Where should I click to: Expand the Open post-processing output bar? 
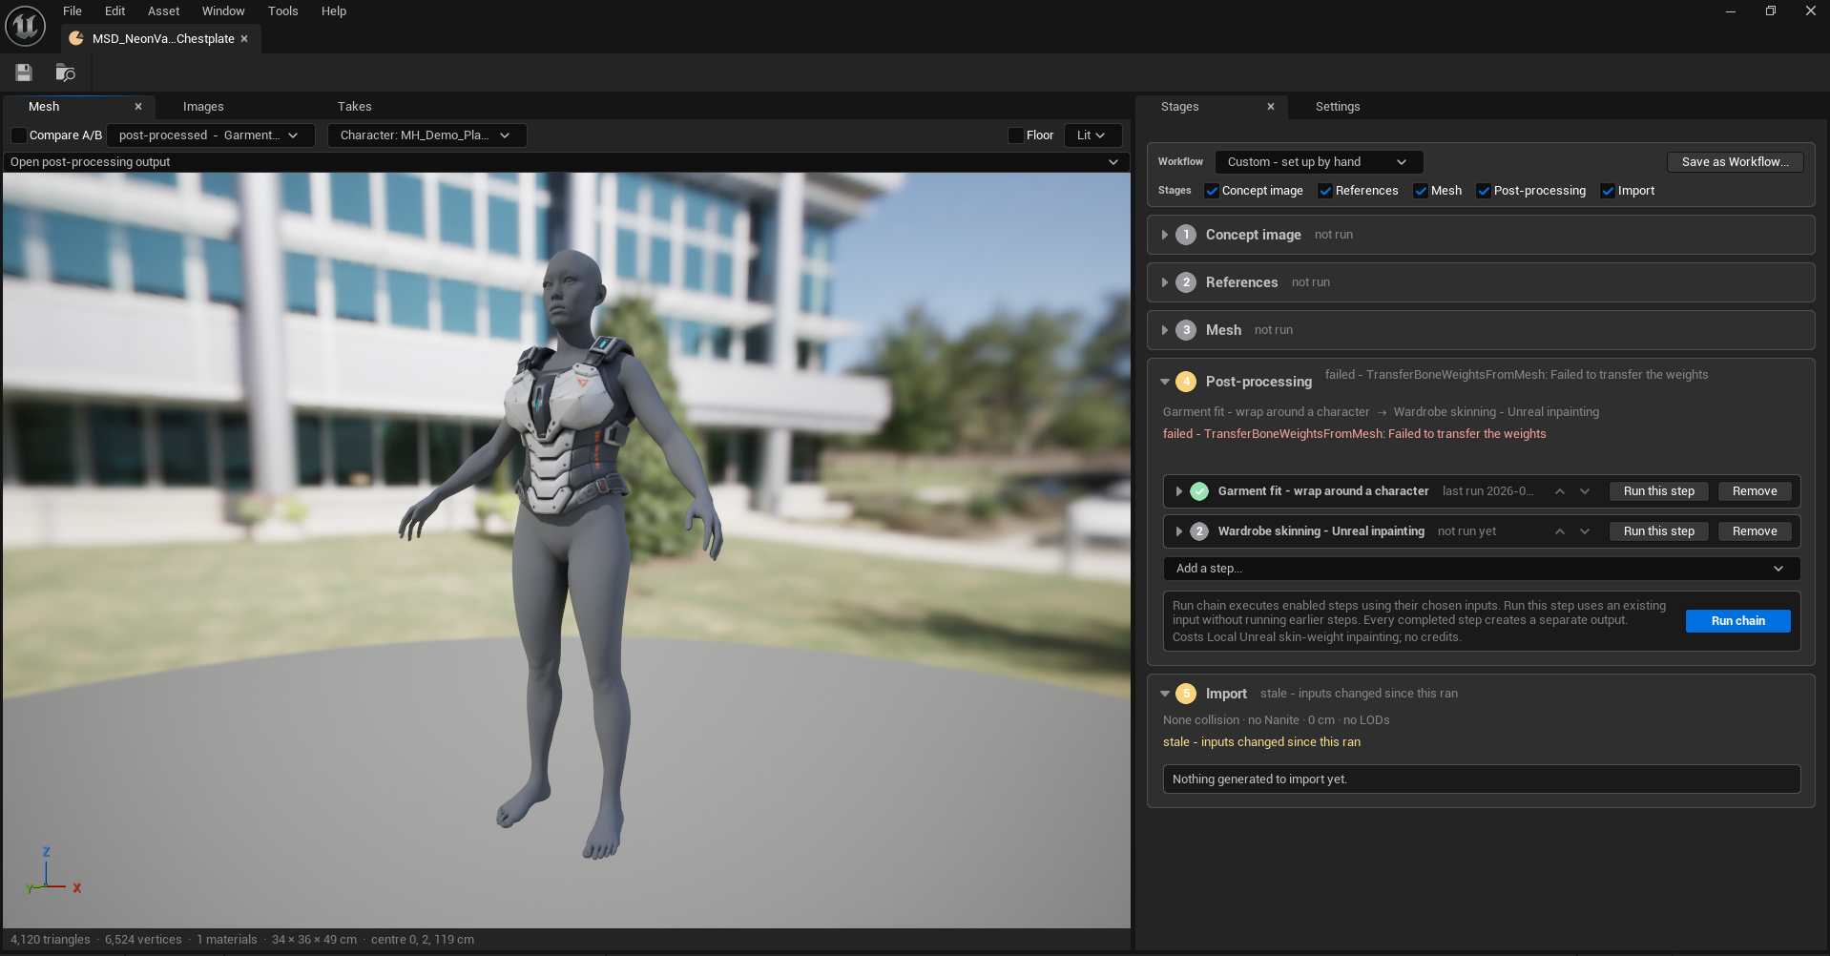[566, 162]
